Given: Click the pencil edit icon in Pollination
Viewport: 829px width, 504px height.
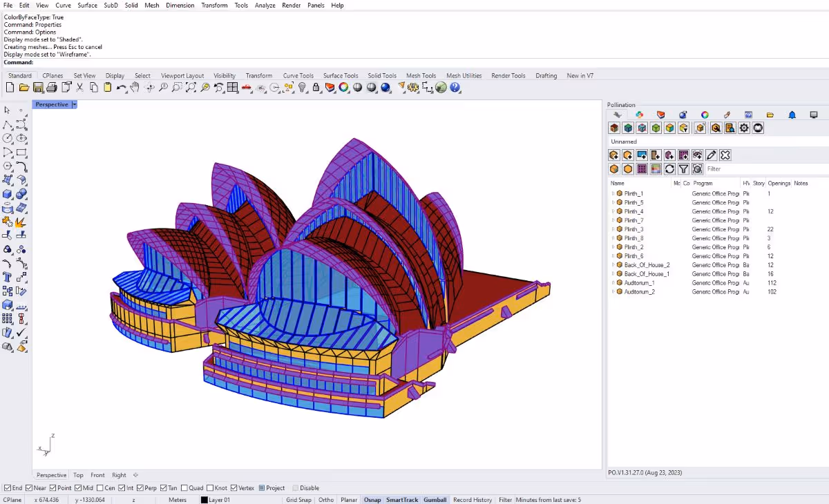Looking at the screenshot, I should (711, 155).
